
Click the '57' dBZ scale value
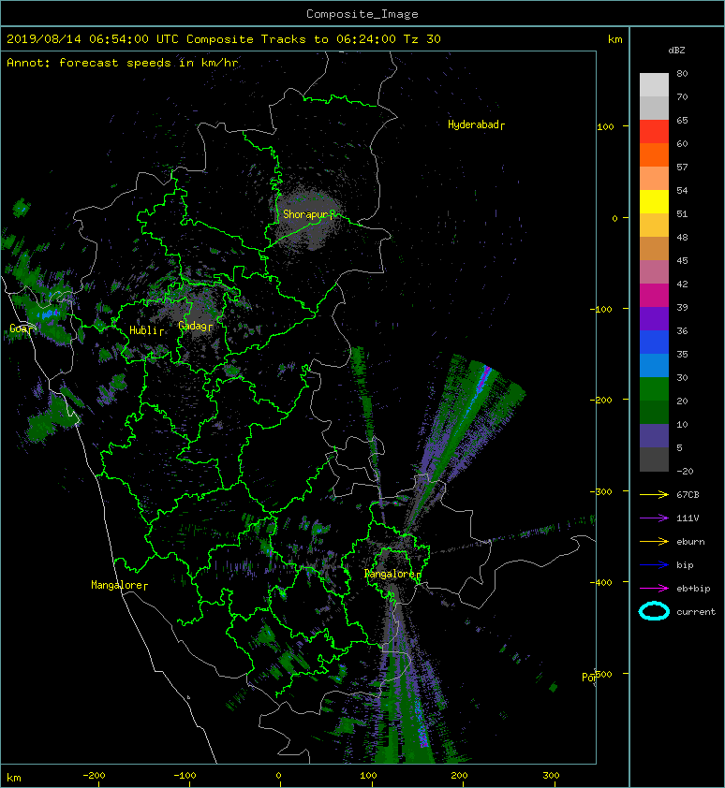[682, 167]
